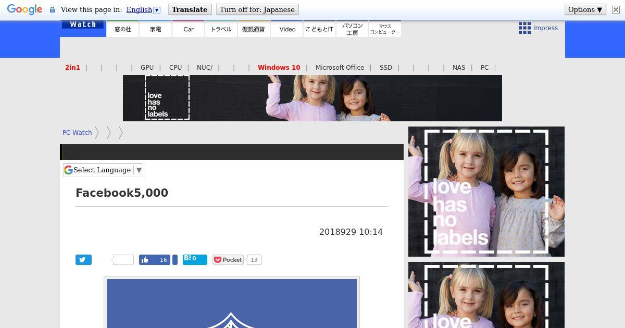
Task: Go to PC Watch breadcrumb link
Action: 77,133
